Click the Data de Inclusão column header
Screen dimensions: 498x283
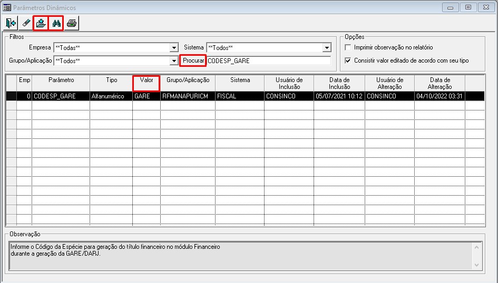pyautogui.click(x=339, y=83)
